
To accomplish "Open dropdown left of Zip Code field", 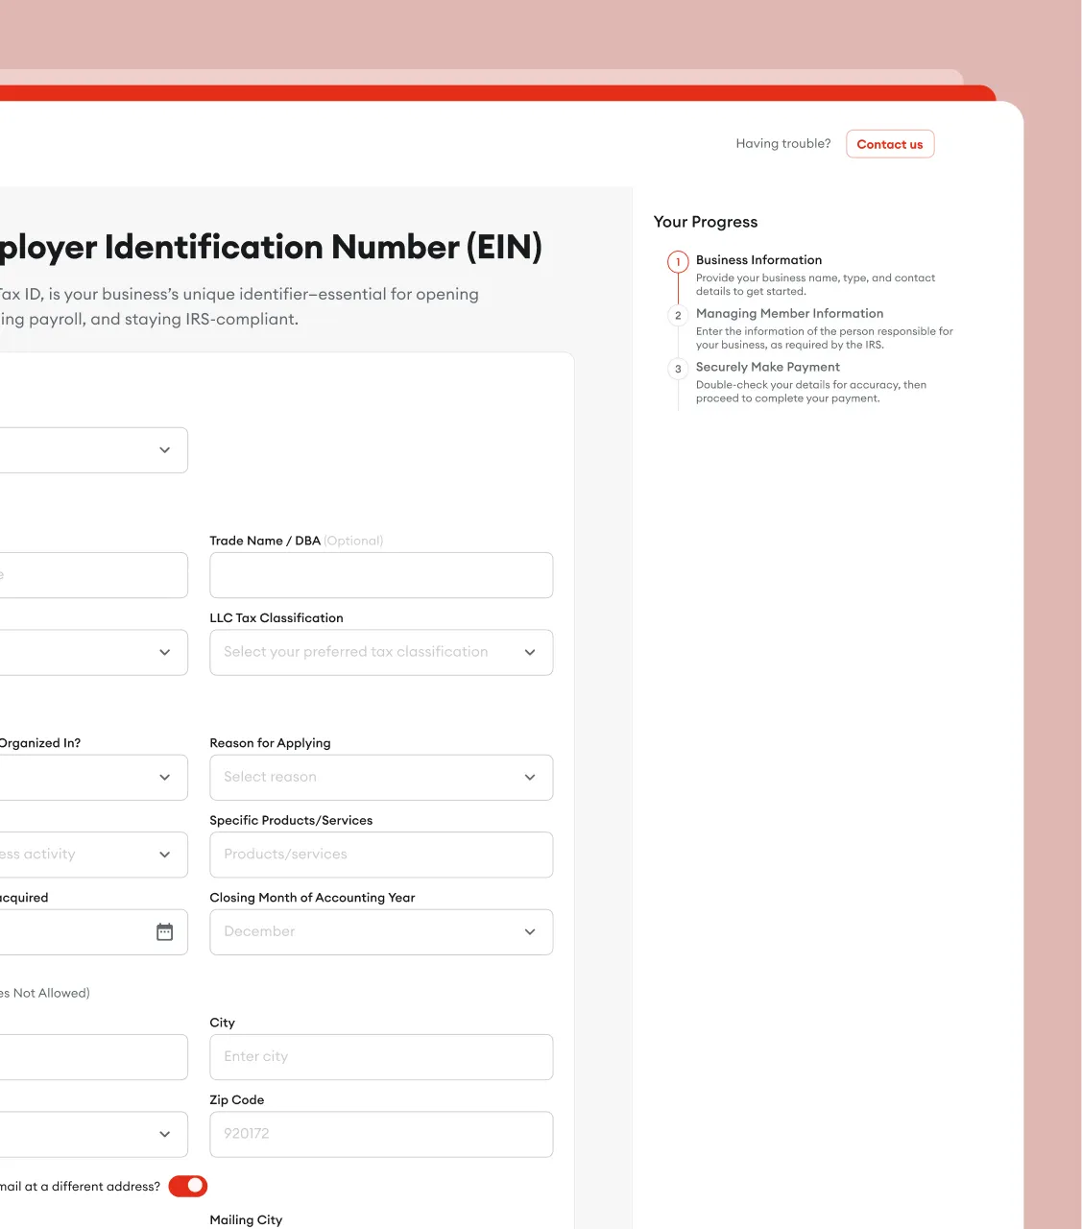I will pyautogui.click(x=93, y=1134).
